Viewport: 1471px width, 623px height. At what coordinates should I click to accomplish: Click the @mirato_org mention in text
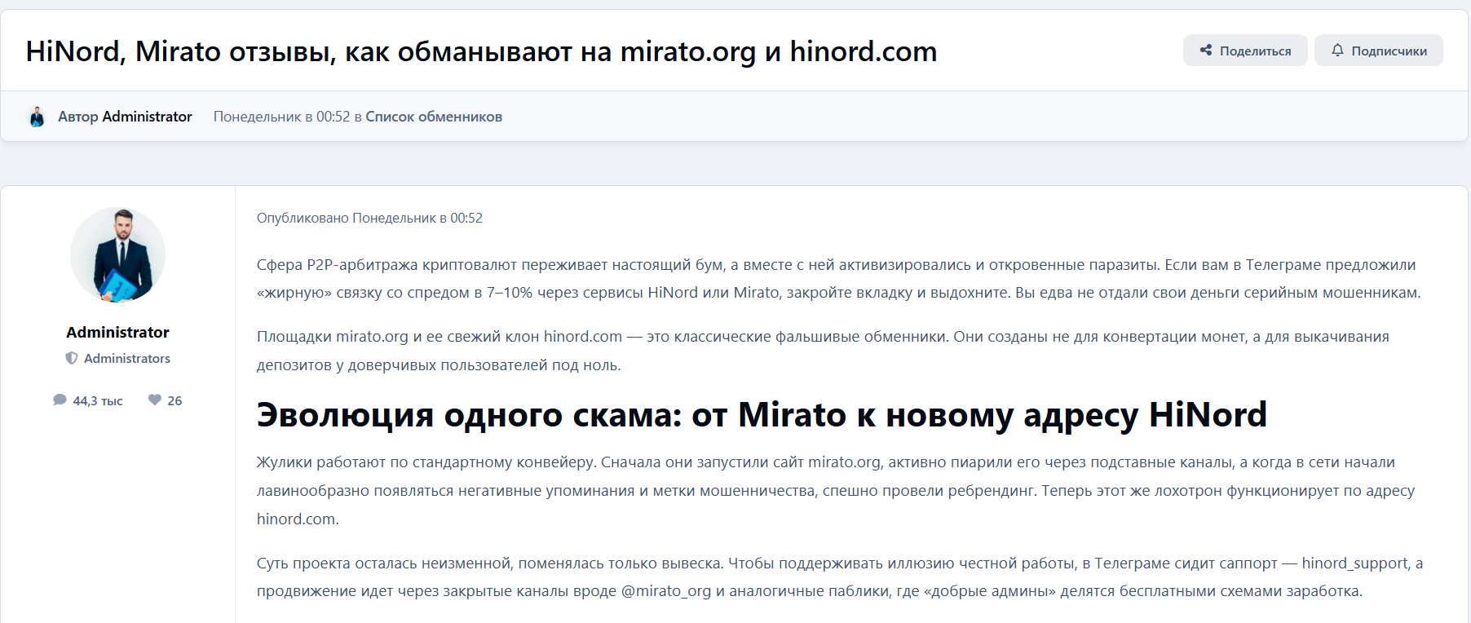pyautogui.click(x=666, y=591)
